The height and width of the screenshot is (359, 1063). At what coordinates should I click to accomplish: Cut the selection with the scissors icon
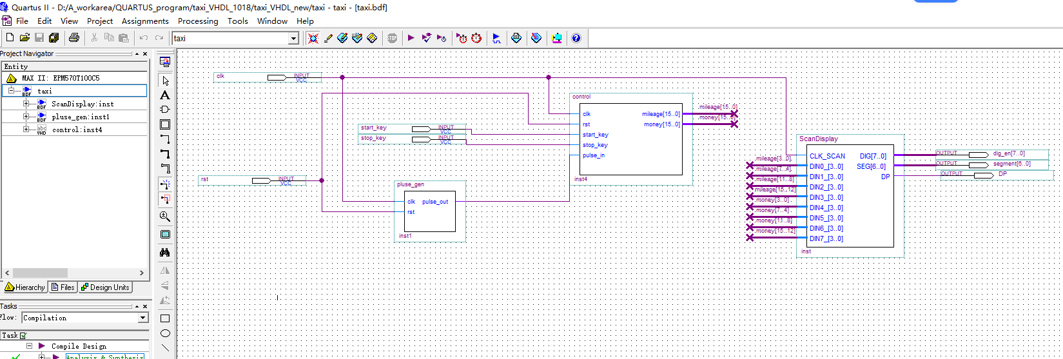pyautogui.click(x=94, y=38)
